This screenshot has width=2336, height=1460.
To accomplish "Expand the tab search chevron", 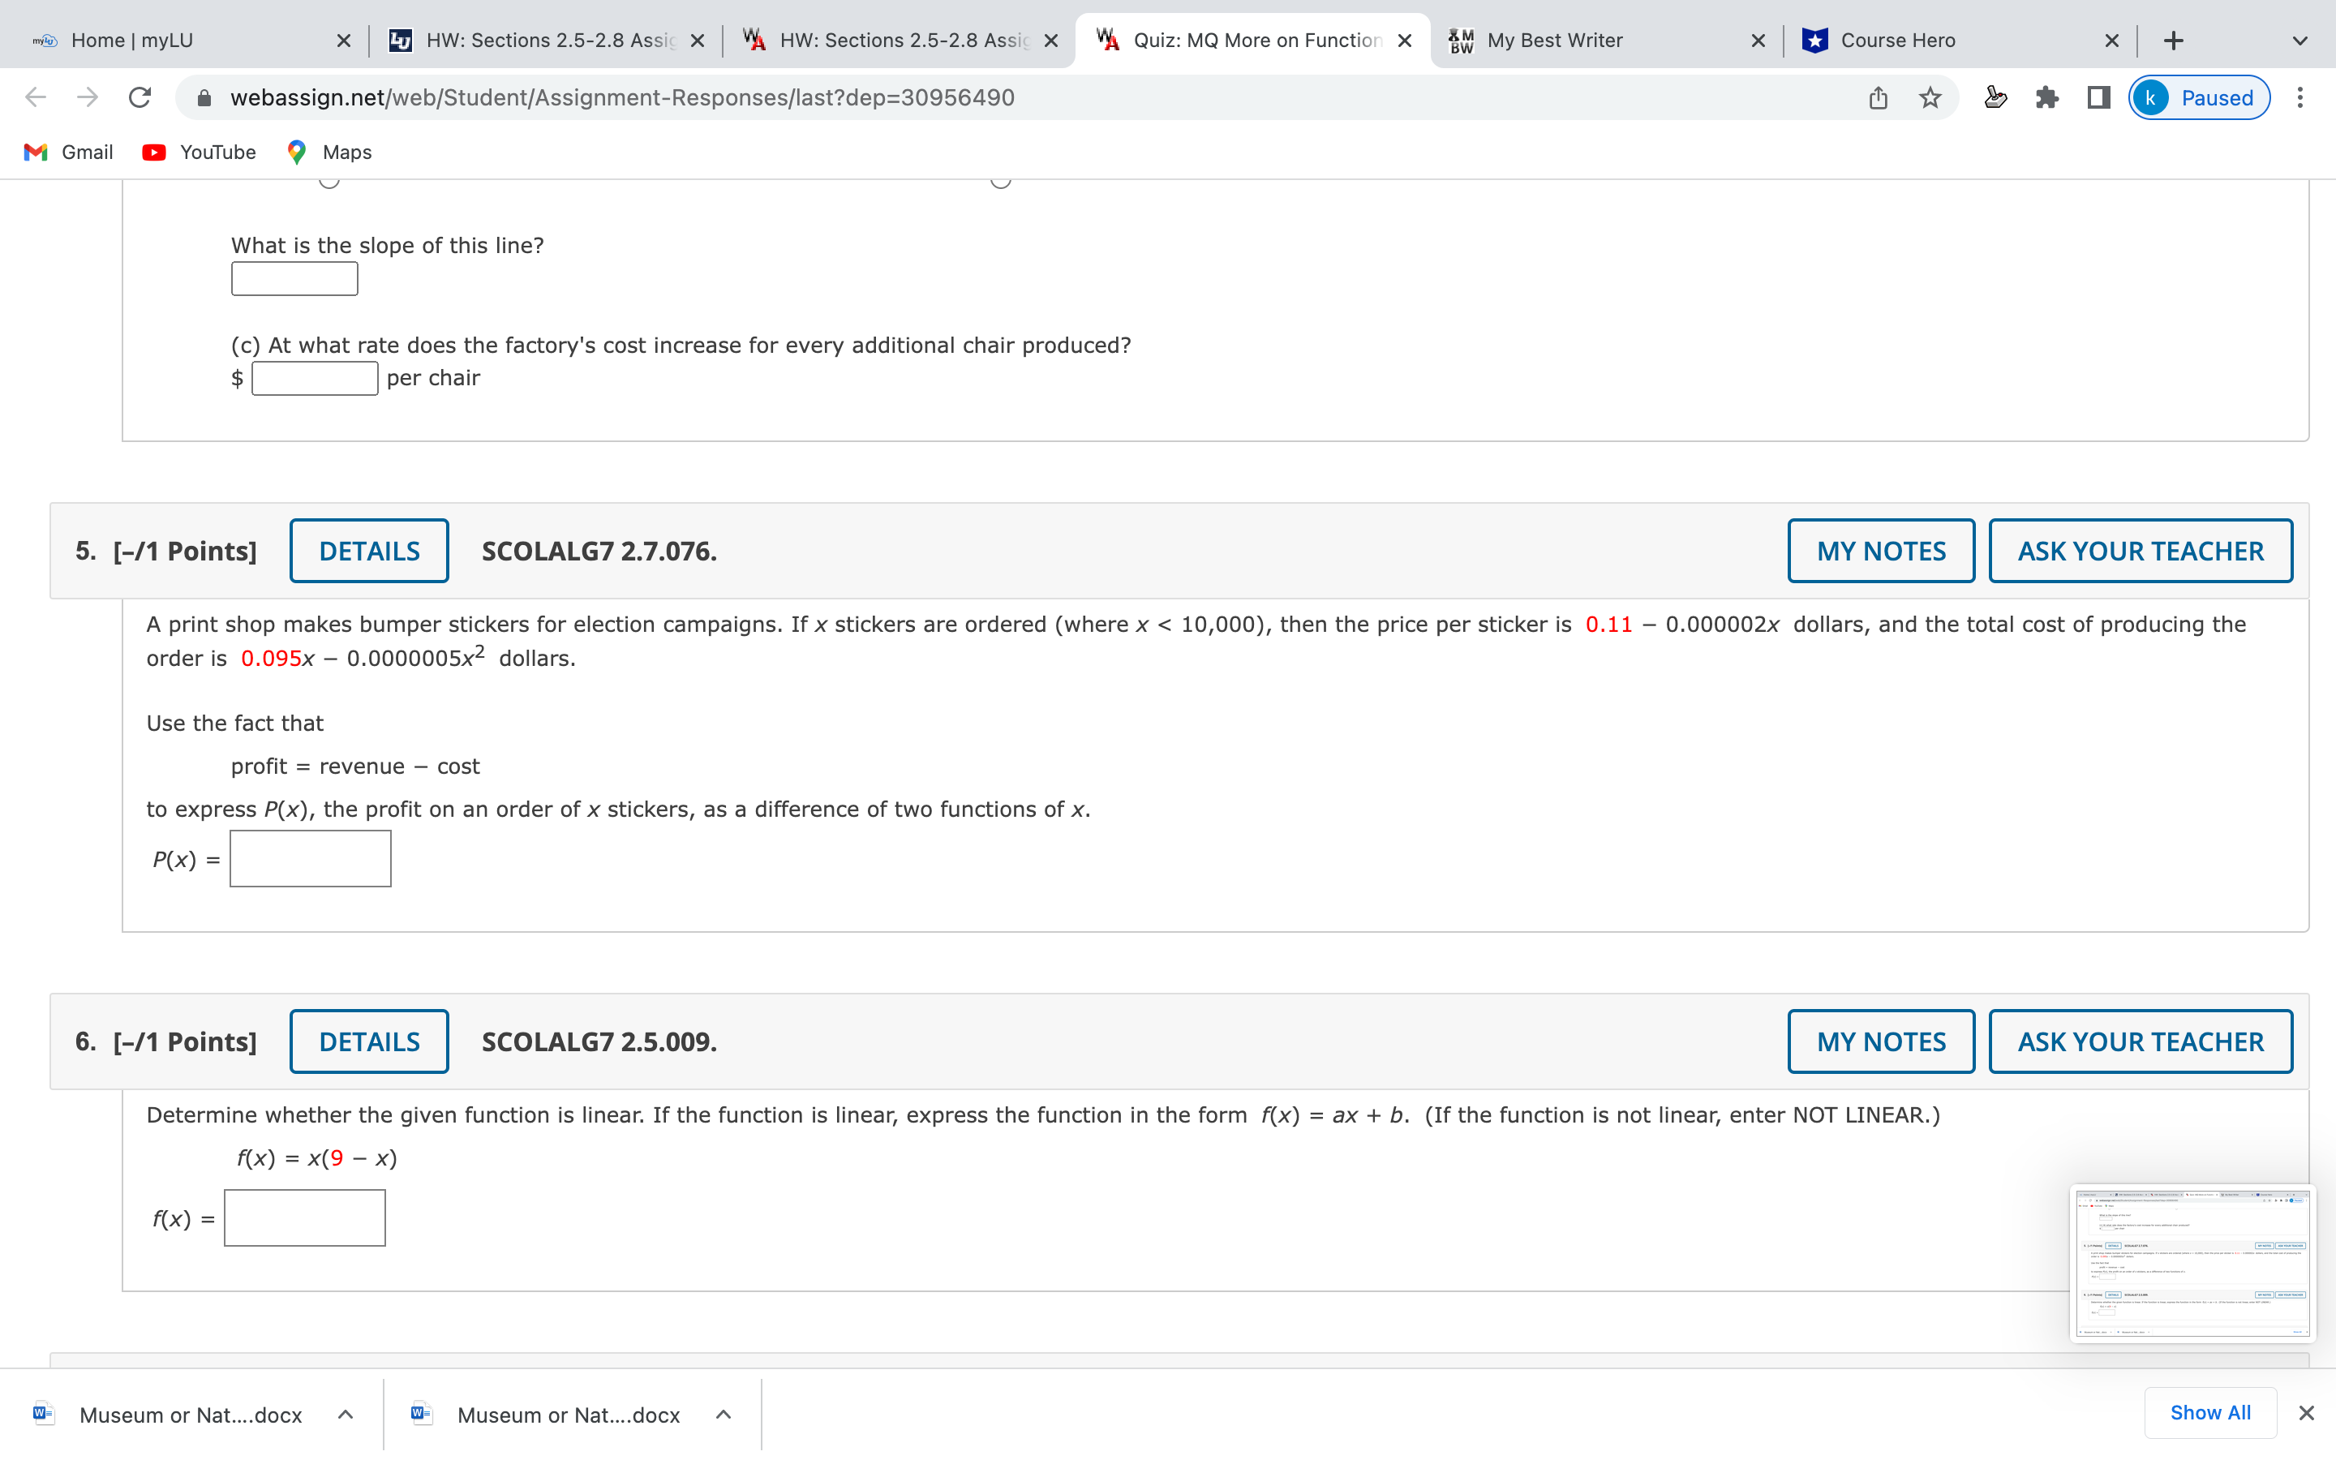I will point(2299,41).
